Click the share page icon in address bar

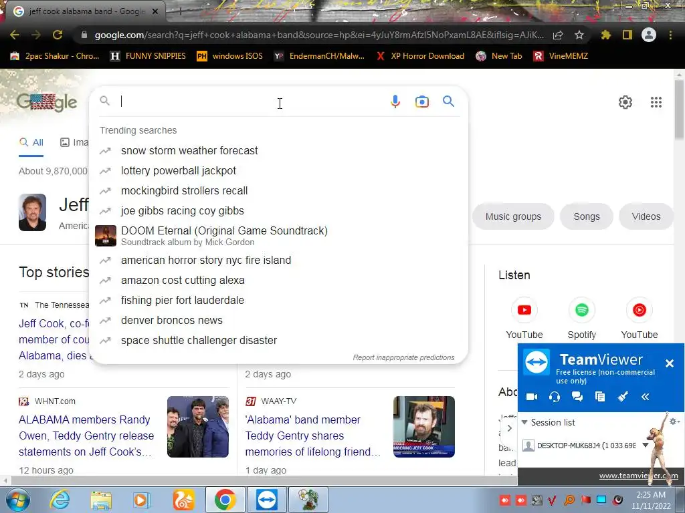click(x=558, y=35)
